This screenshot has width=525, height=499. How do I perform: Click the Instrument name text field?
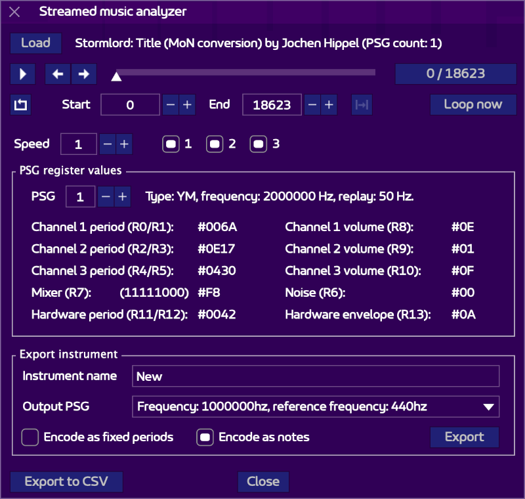pyautogui.click(x=315, y=376)
